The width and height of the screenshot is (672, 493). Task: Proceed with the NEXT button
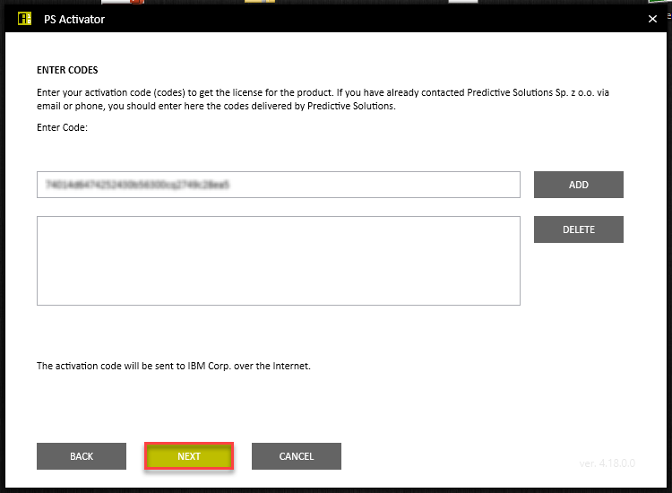189,456
